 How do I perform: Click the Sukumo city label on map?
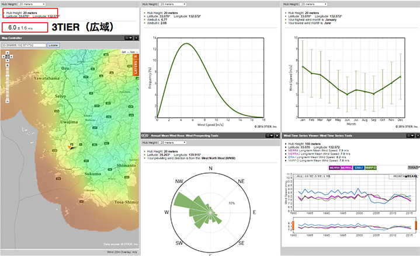pyautogui.click(x=93, y=174)
